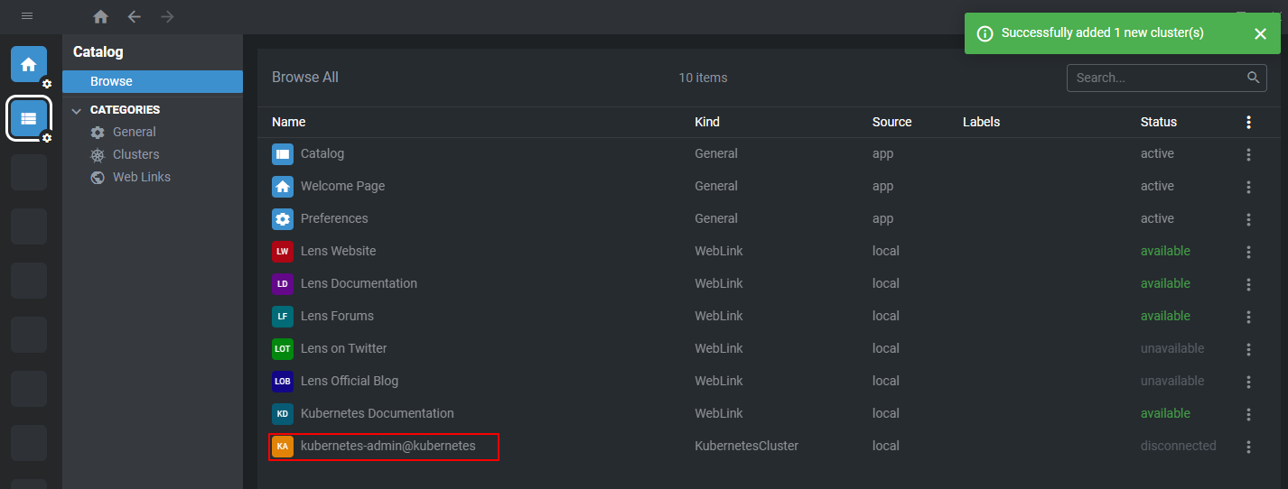Image resolution: width=1288 pixels, height=489 pixels.
Task: Select Welcome Page entry name
Action: [x=342, y=186]
